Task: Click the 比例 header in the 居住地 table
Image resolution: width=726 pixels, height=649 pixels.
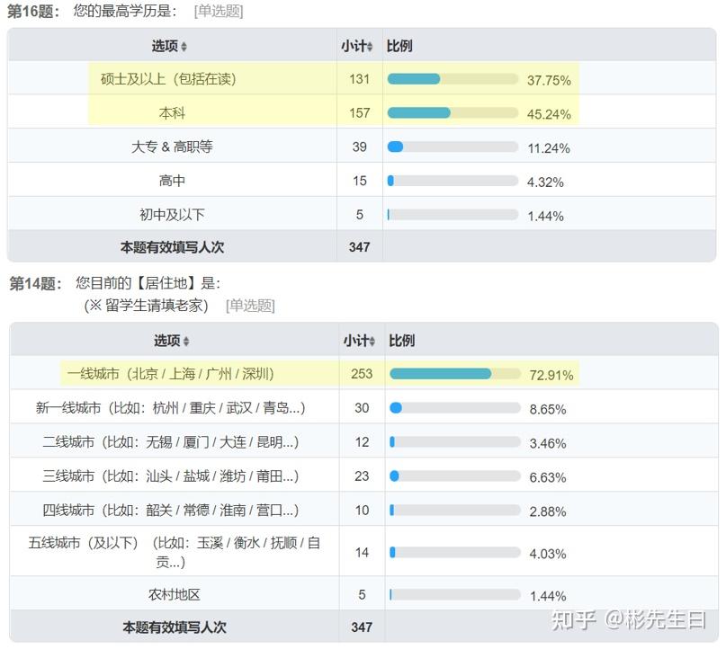Action: click(x=401, y=341)
